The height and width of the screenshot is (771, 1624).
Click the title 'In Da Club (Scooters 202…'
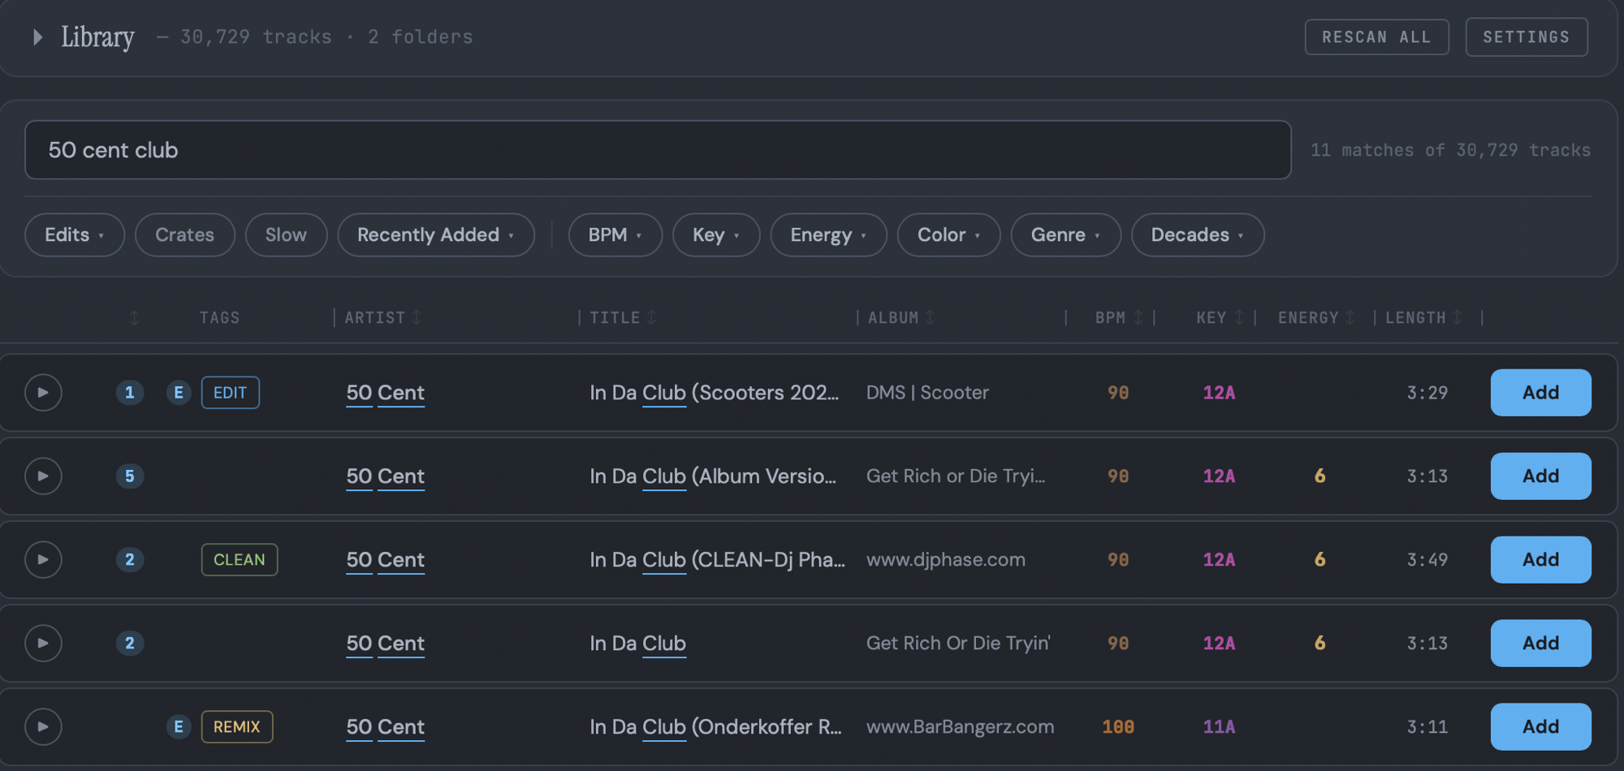[715, 393]
